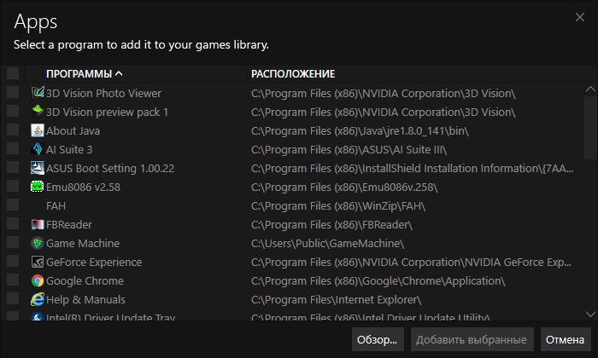Click the FBReader book icon
598x358 pixels.
pyautogui.click(x=38, y=224)
